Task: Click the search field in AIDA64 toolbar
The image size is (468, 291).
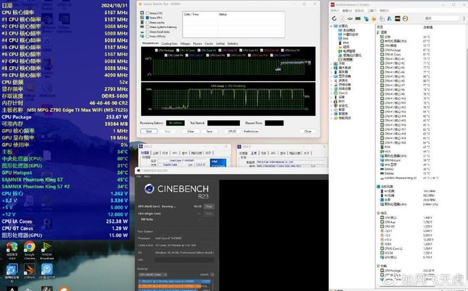Action: (x=441, y=19)
